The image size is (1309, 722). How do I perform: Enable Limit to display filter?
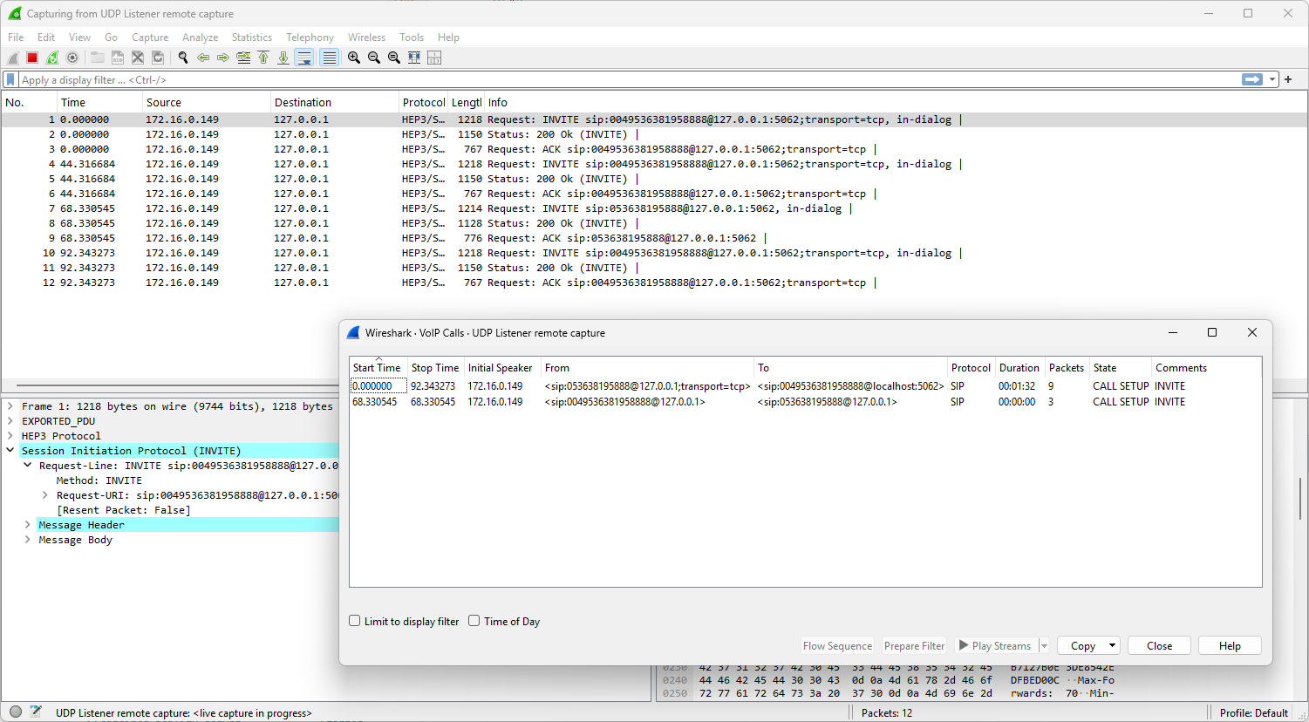click(x=355, y=620)
